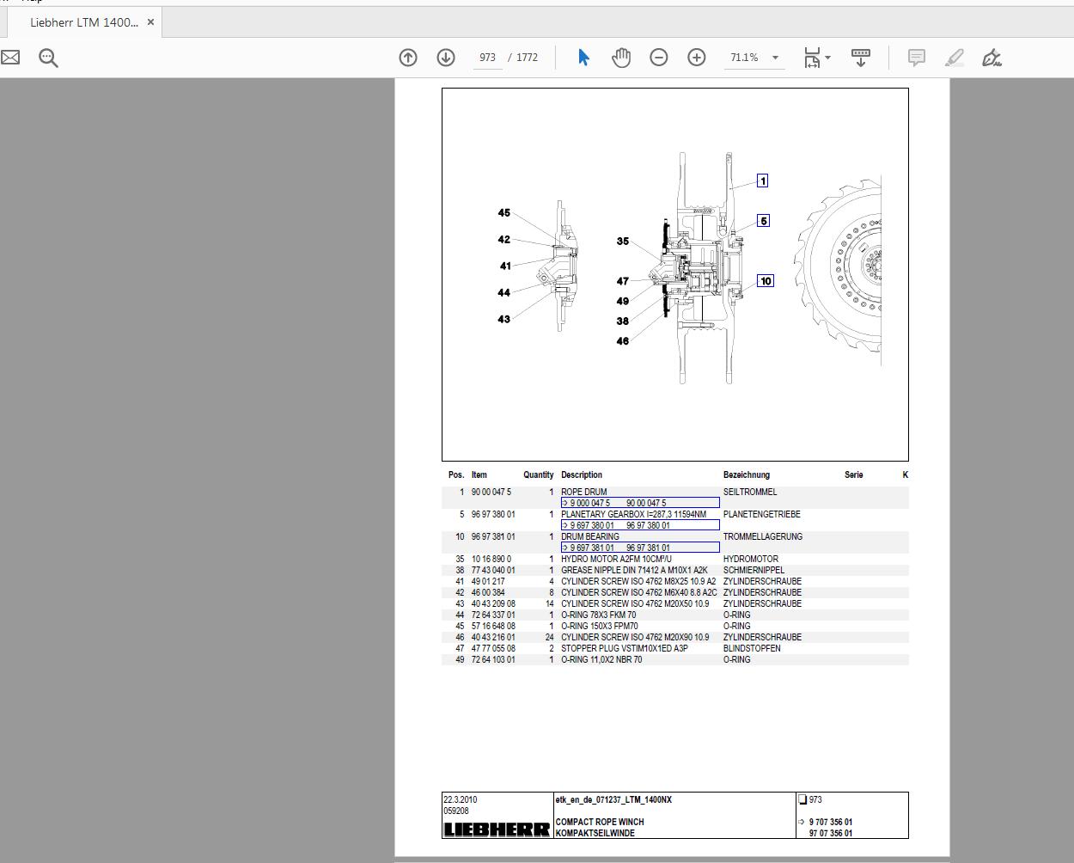Zoom in with the plus icon
This screenshot has height=863, width=1074.
coord(697,58)
